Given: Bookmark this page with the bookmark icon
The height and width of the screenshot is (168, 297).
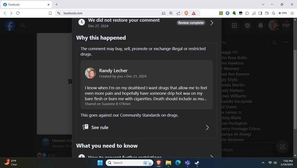Looking at the screenshot, I should pos(50,13).
